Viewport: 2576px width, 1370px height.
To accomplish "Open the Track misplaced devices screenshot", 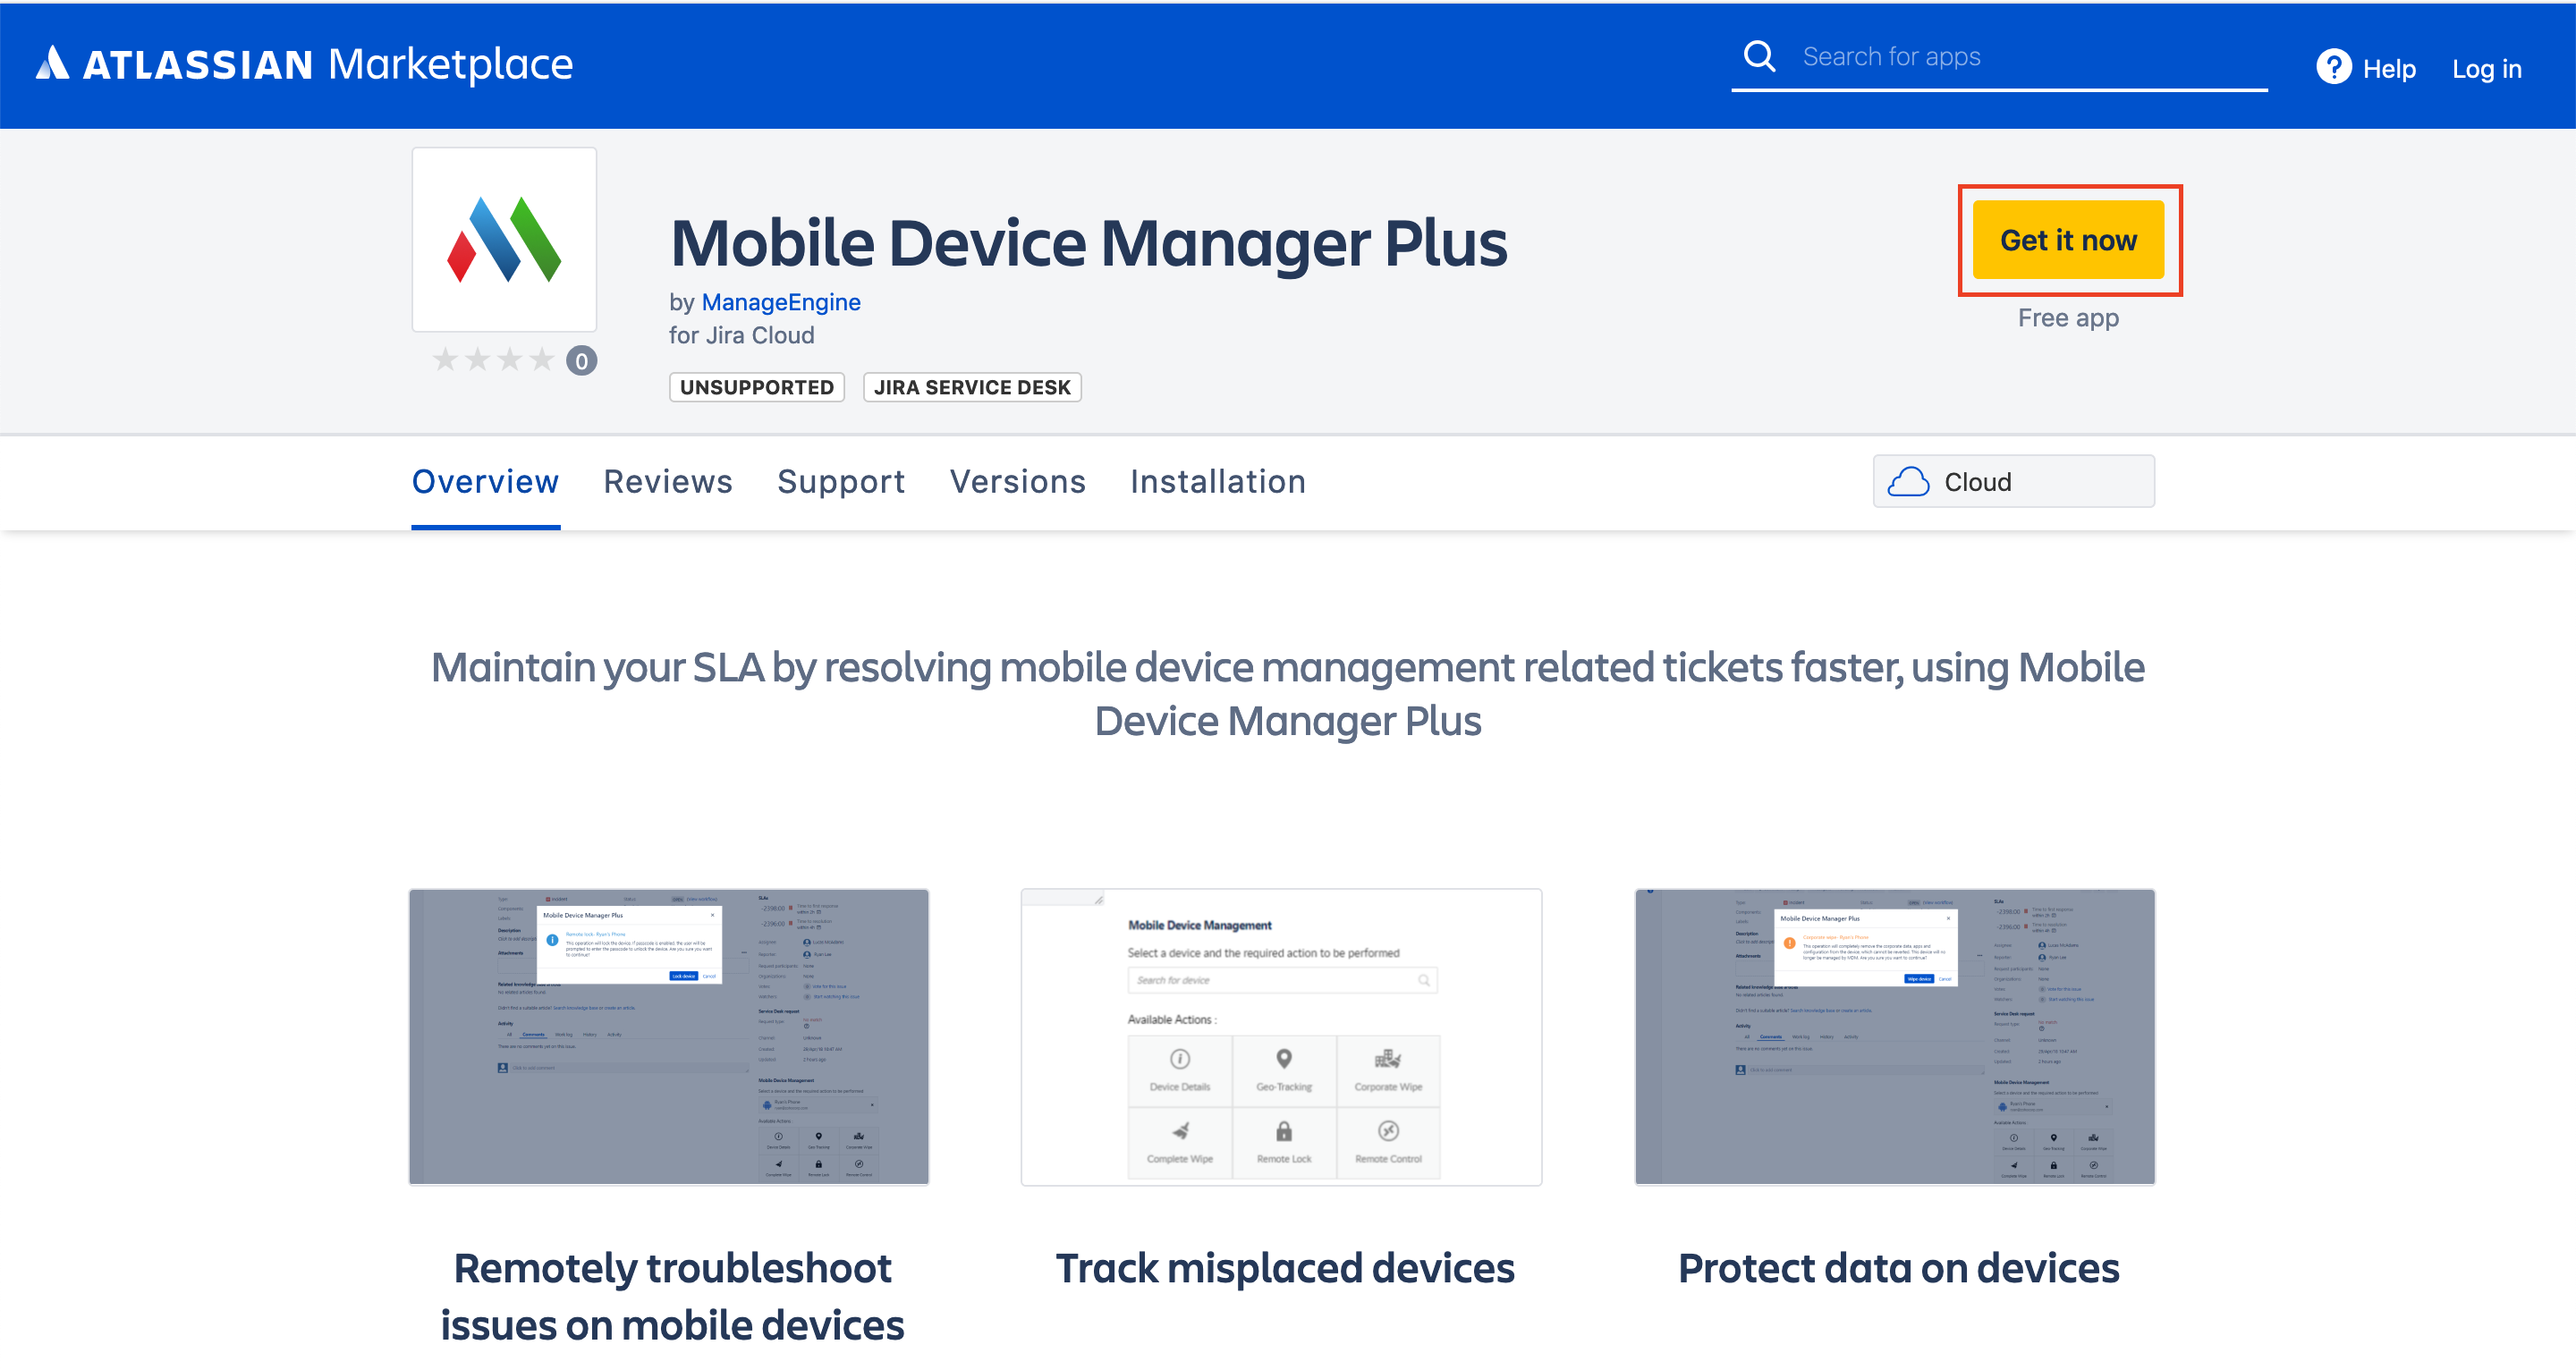I will pos(1280,1037).
